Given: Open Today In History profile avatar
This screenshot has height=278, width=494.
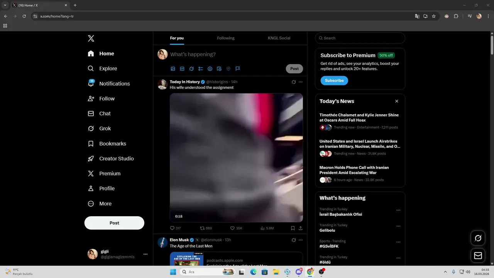Looking at the screenshot, I should pyautogui.click(x=162, y=84).
